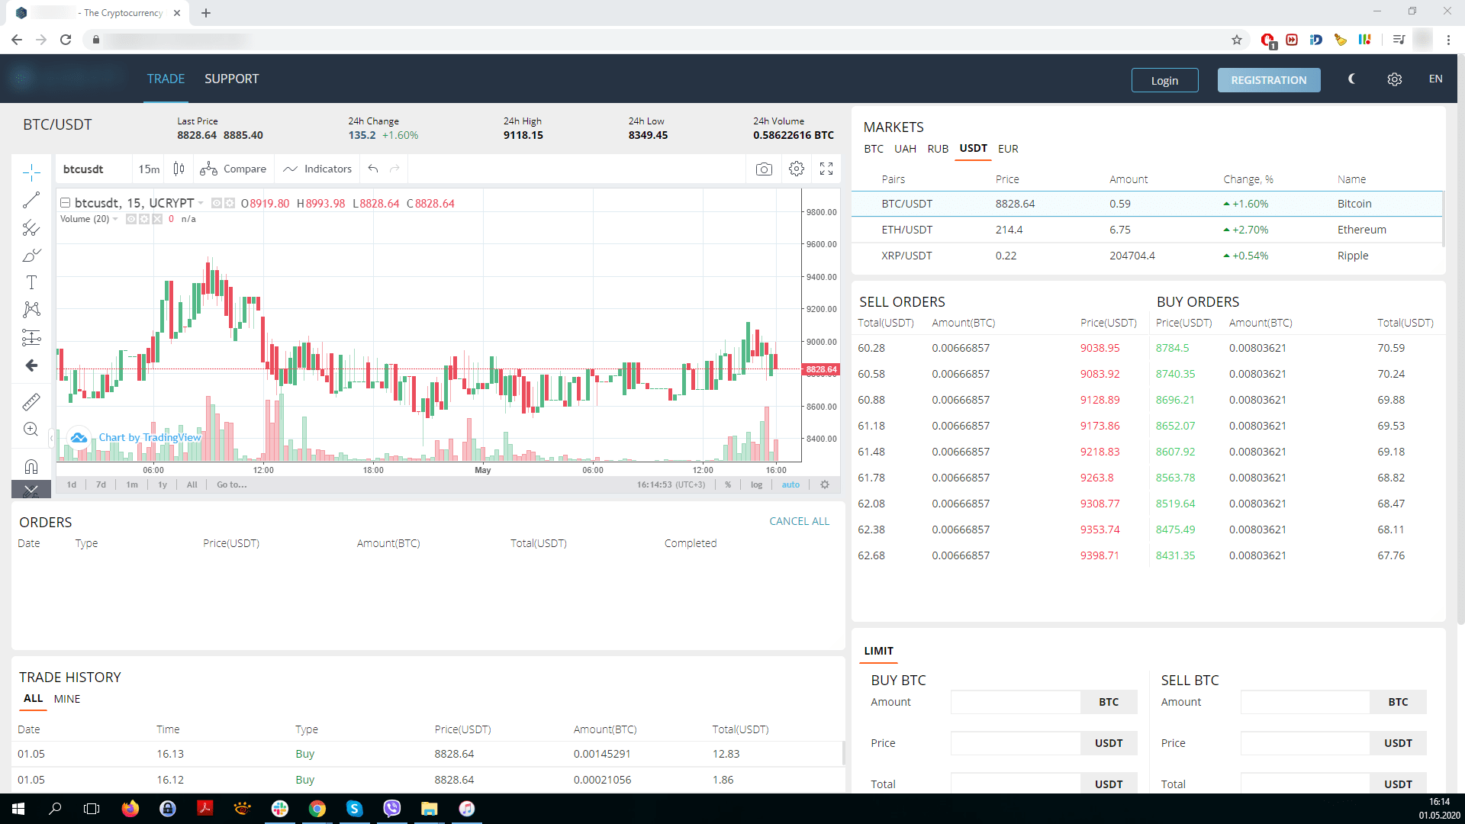Select the arrow marker tool
This screenshot has height=824, width=1465.
31,365
